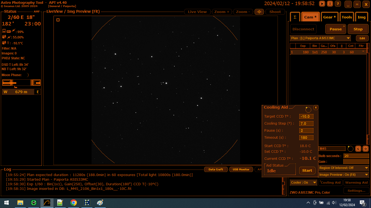
Task: Open Google Chrome from the taskbar
Action: (x=74, y=203)
